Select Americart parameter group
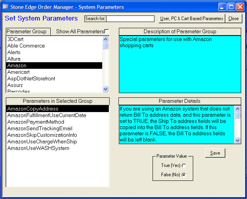The image size is (247, 199). tap(54, 72)
